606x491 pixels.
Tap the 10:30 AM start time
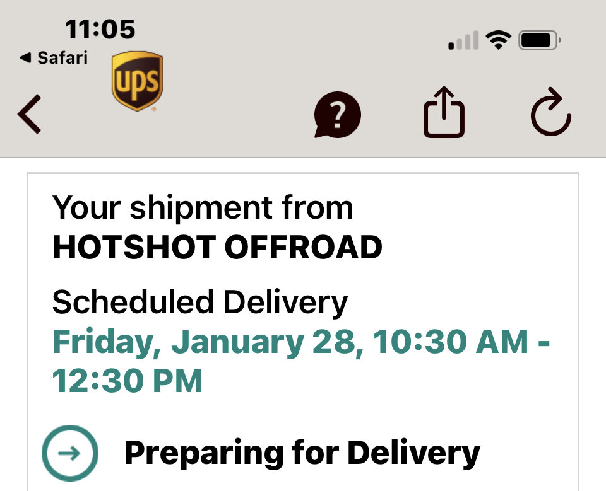tap(450, 342)
